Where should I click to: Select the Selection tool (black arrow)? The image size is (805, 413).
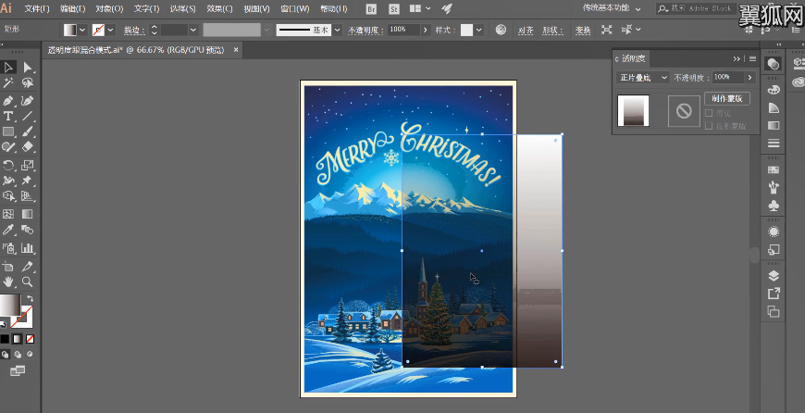[x=8, y=68]
